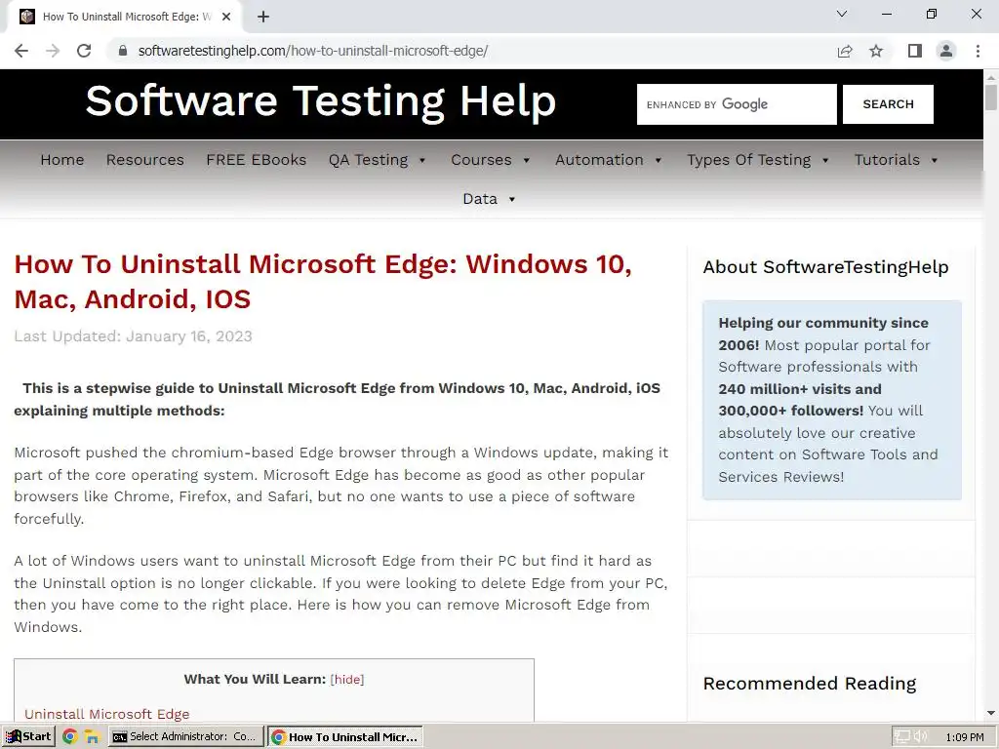999x749 pixels.
Task: Open the Chrome profile avatar icon
Action: point(946,51)
